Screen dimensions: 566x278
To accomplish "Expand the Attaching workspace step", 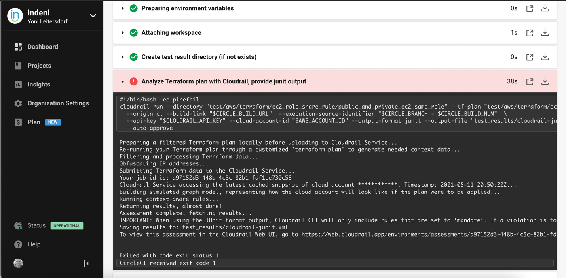I will tap(123, 33).
